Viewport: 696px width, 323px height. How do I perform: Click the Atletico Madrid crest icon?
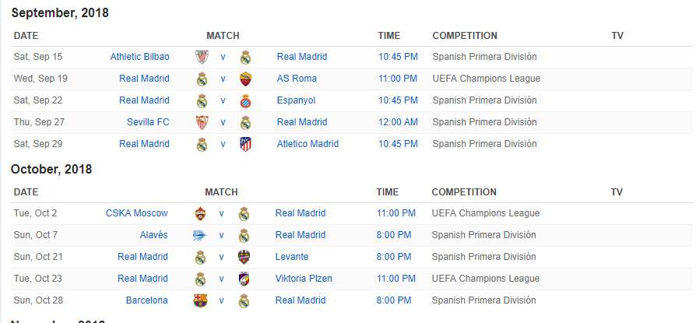point(245,144)
